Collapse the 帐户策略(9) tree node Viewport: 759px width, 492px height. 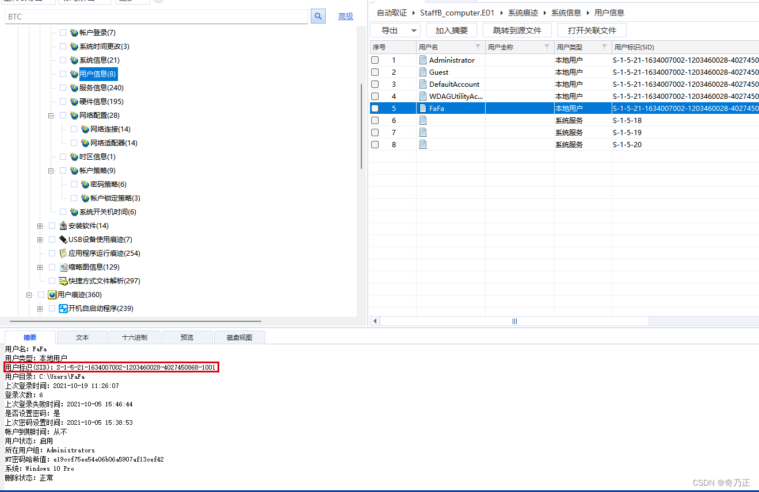tap(51, 171)
